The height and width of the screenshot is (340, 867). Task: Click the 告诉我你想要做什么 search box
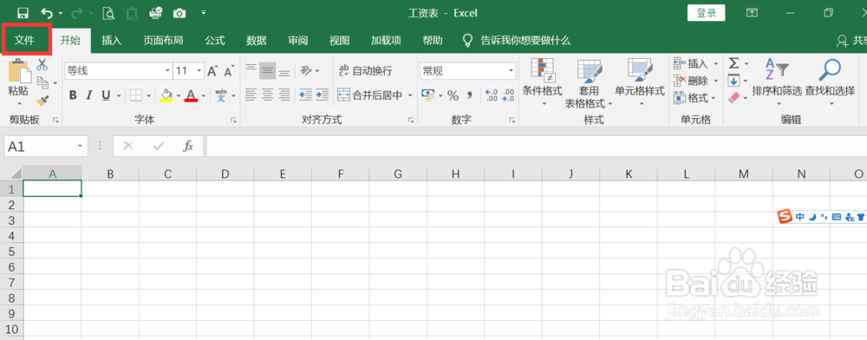525,41
